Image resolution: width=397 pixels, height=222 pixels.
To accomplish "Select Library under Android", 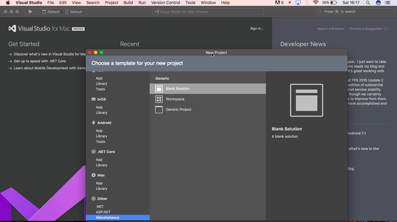I will tap(101, 136).
